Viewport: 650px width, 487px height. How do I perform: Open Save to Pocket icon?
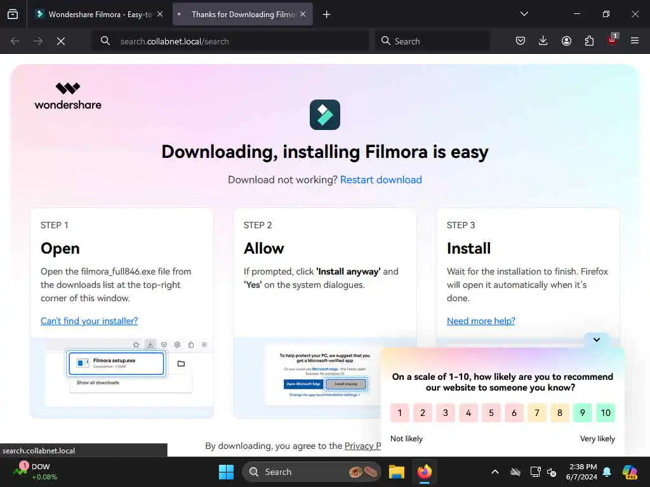coord(521,41)
